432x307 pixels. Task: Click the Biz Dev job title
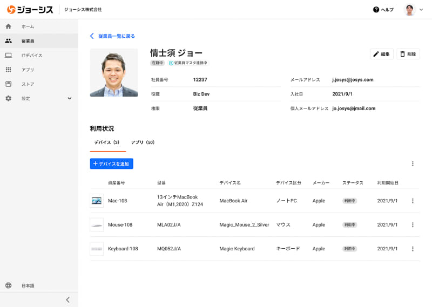tap(201, 94)
